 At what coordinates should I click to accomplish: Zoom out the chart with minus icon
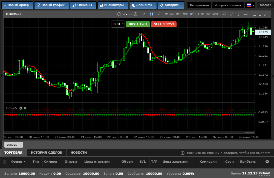(x=119, y=14)
